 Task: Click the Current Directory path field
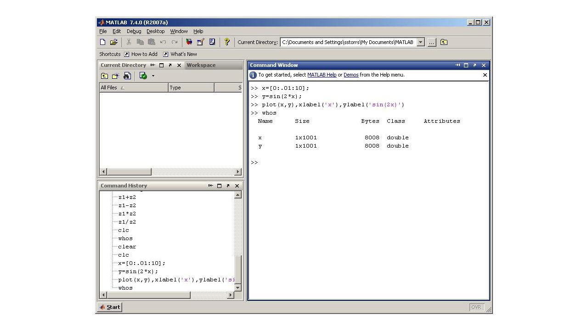tap(349, 42)
